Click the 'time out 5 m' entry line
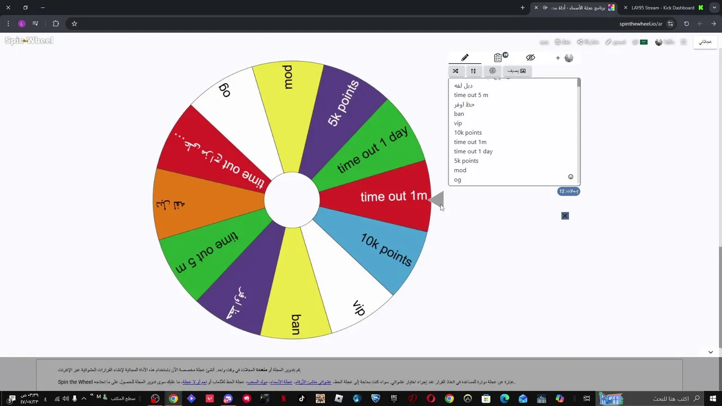 [x=471, y=95]
